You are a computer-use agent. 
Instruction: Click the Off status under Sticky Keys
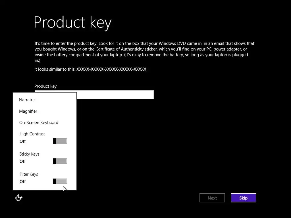[x=23, y=162]
